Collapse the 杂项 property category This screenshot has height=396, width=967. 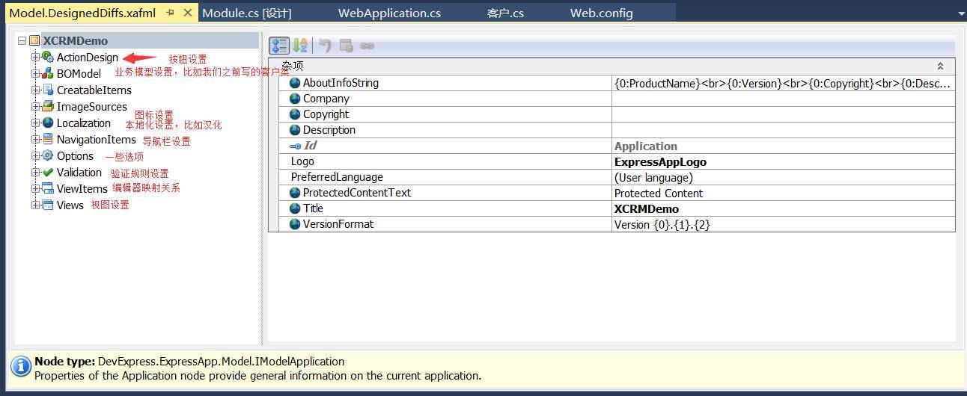[x=941, y=66]
